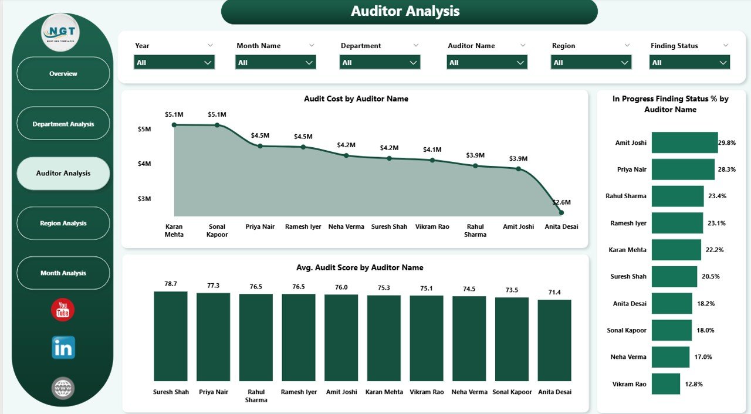The image size is (751, 414).
Task: Select the Overview navigation button
Action: pos(63,74)
